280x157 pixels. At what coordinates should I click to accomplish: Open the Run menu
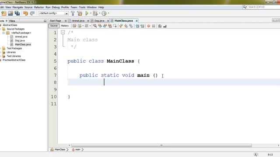pyautogui.click(x=48, y=7)
